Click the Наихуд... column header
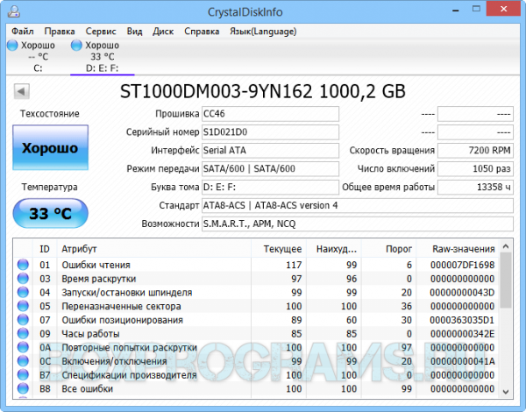The height and width of the screenshot is (412, 526). click(333, 249)
